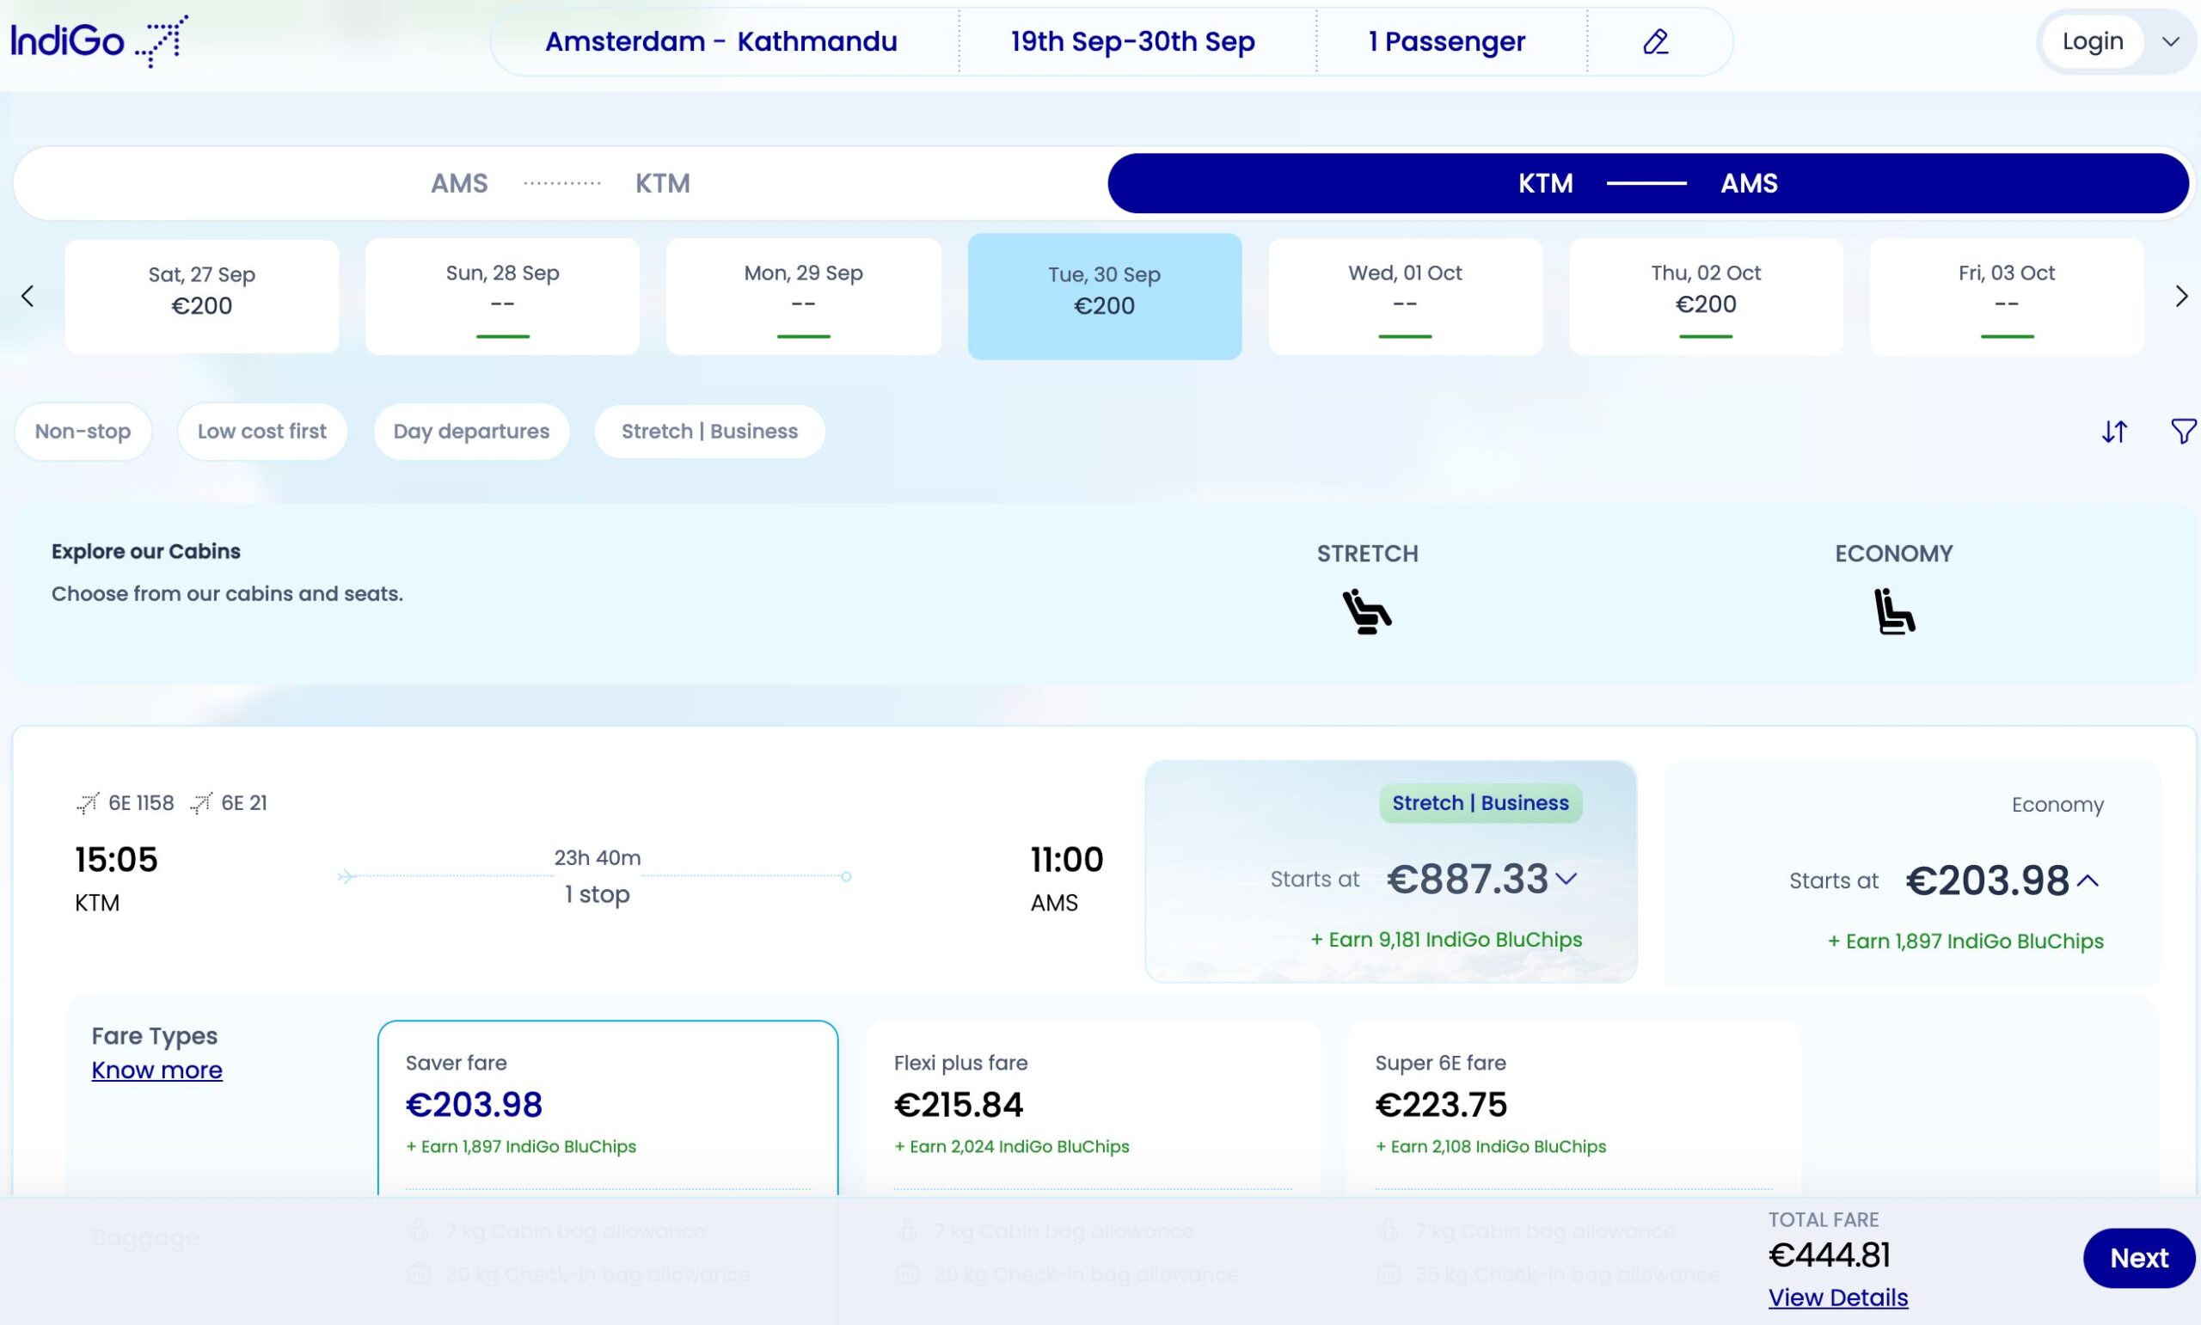Select the Thu, 02 Oct date
This screenshot has height=1325, width=2201.
(x=1705, y=297)
